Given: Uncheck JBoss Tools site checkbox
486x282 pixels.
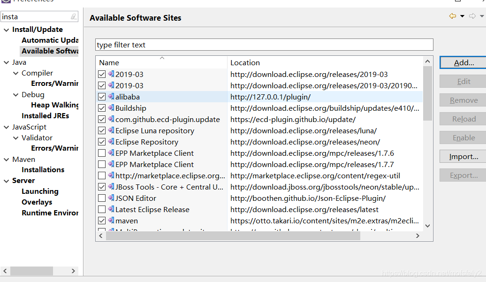Looking at the screenshot, I should pos(102,187).
